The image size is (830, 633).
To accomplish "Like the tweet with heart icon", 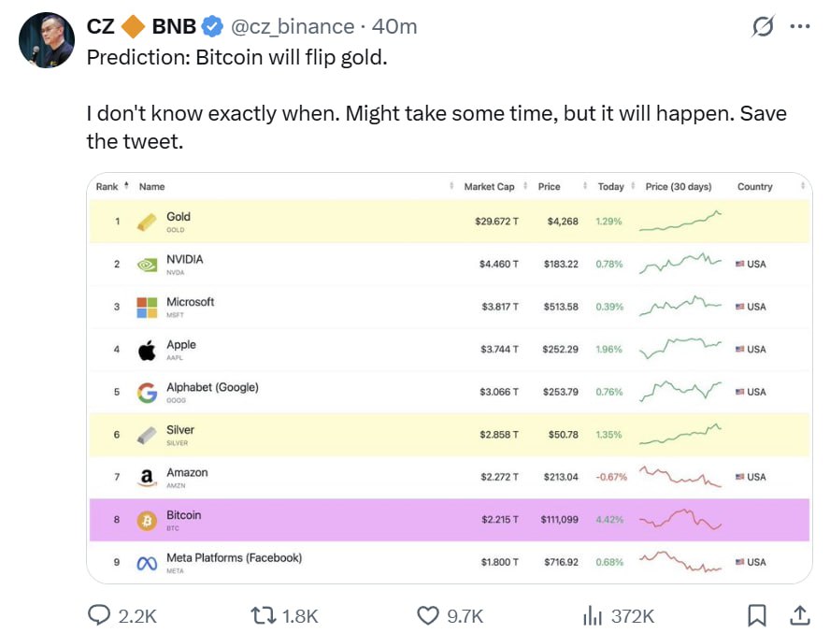I will (x=428, y=614).
